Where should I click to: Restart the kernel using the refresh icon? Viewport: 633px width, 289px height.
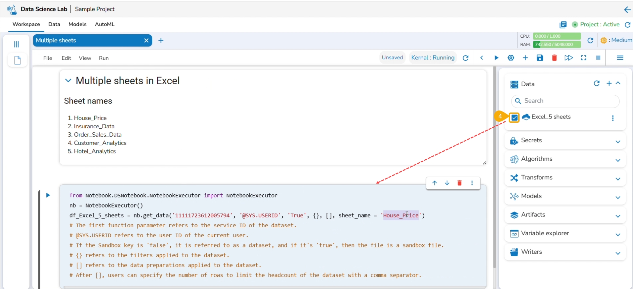(x=465, y=58)
